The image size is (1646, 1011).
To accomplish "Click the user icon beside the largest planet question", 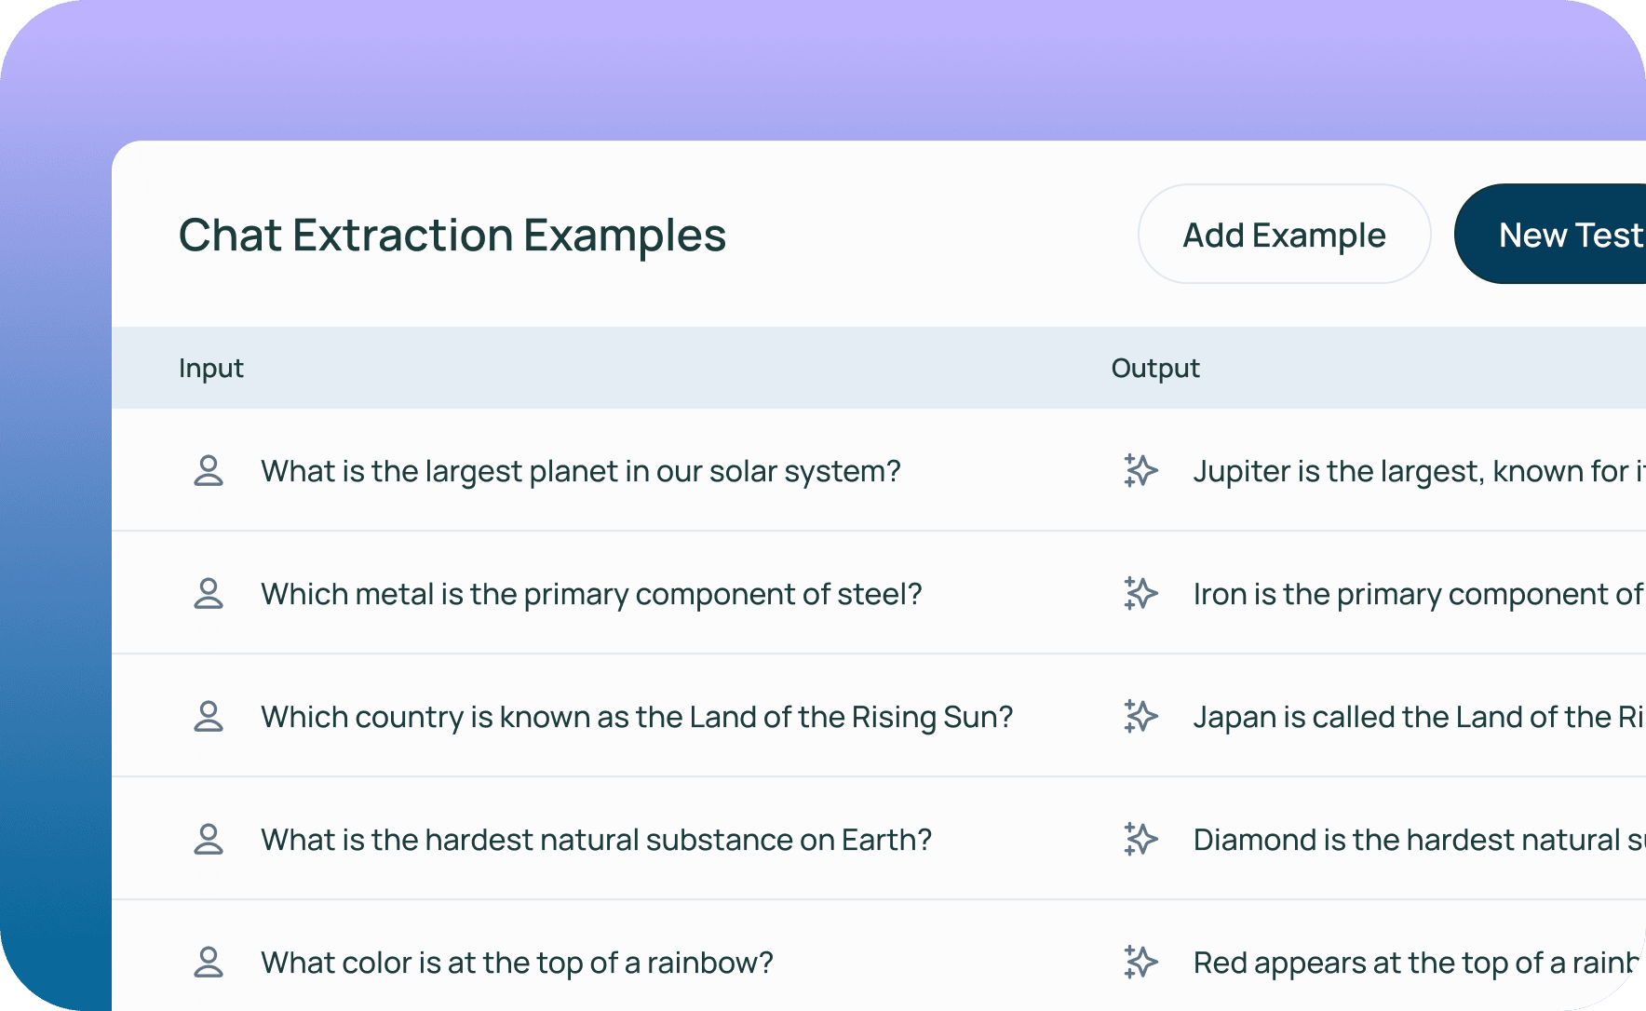I will tap(209, 471).
